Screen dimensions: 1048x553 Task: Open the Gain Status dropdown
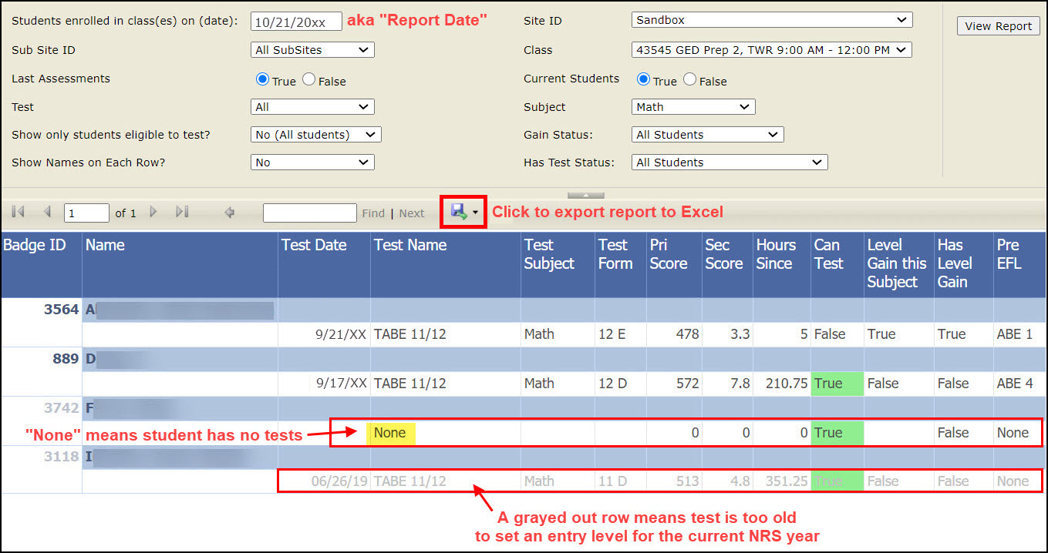707,135
